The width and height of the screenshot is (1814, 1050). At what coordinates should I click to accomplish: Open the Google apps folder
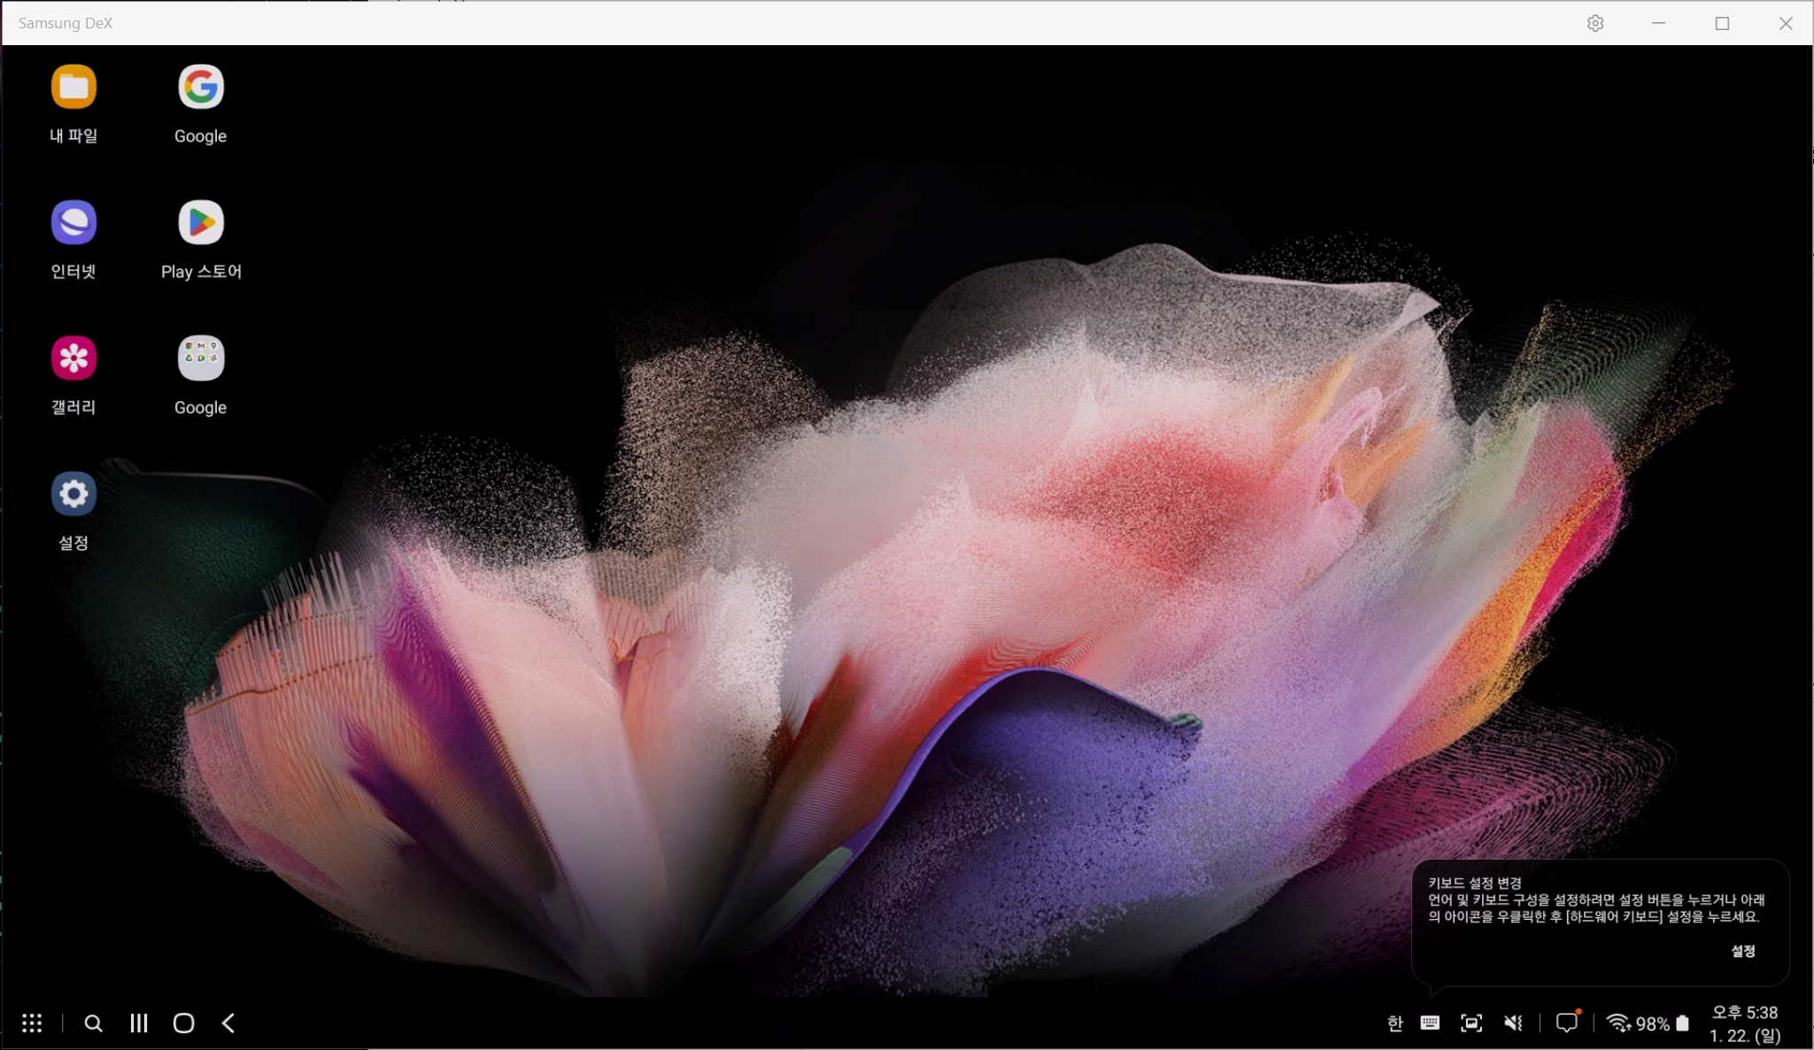tap(201, 358)
